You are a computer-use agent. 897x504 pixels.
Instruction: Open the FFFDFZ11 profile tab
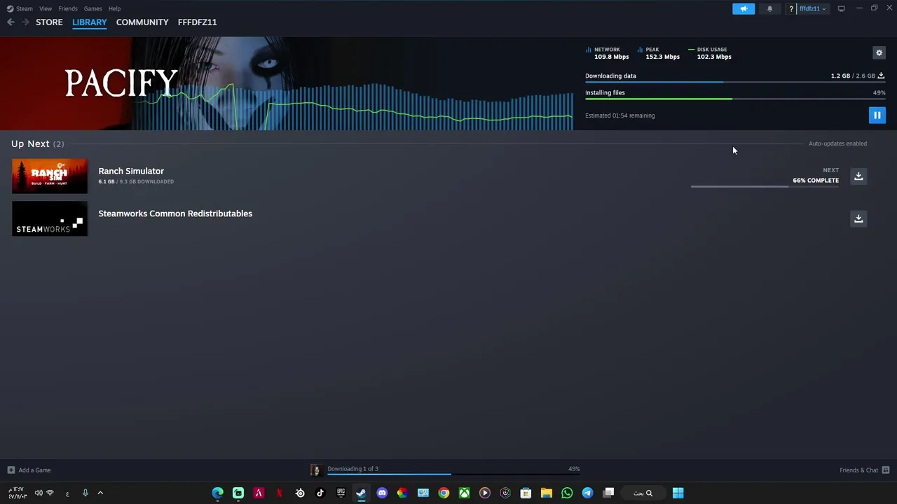point(197,22)
